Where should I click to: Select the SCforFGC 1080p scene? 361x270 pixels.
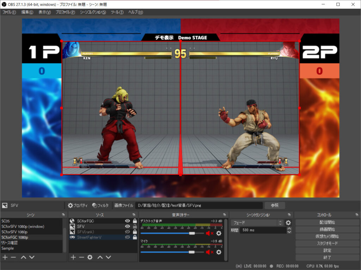31,237
